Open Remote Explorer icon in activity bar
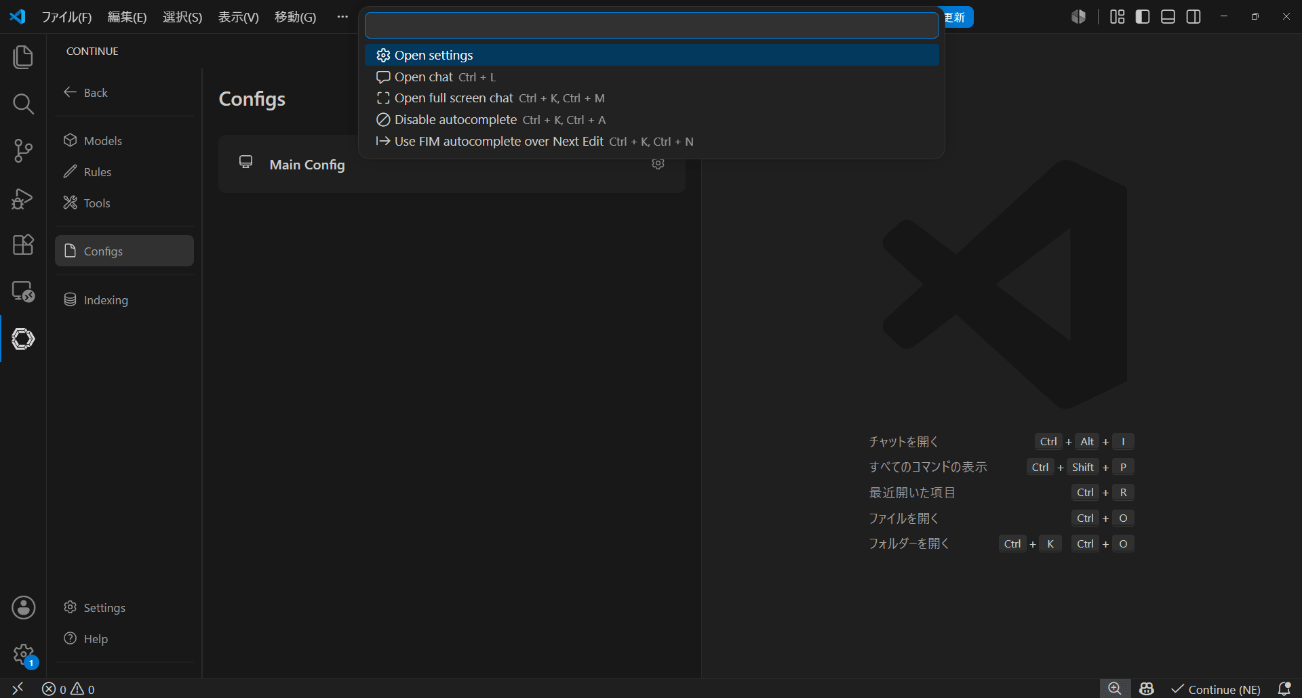 click(23, 291)
